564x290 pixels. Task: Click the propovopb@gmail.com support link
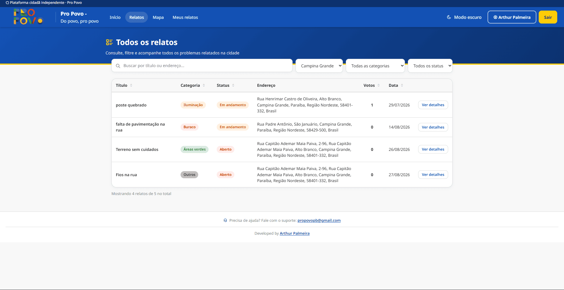tap(319, 221)
